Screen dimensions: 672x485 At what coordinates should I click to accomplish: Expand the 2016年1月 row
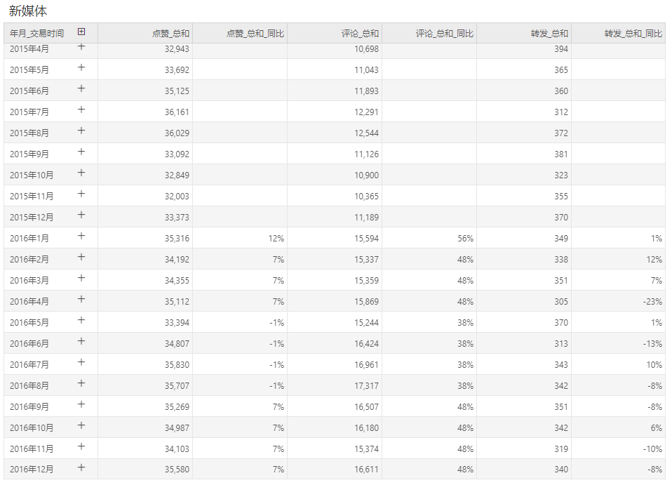pos(81,236)
